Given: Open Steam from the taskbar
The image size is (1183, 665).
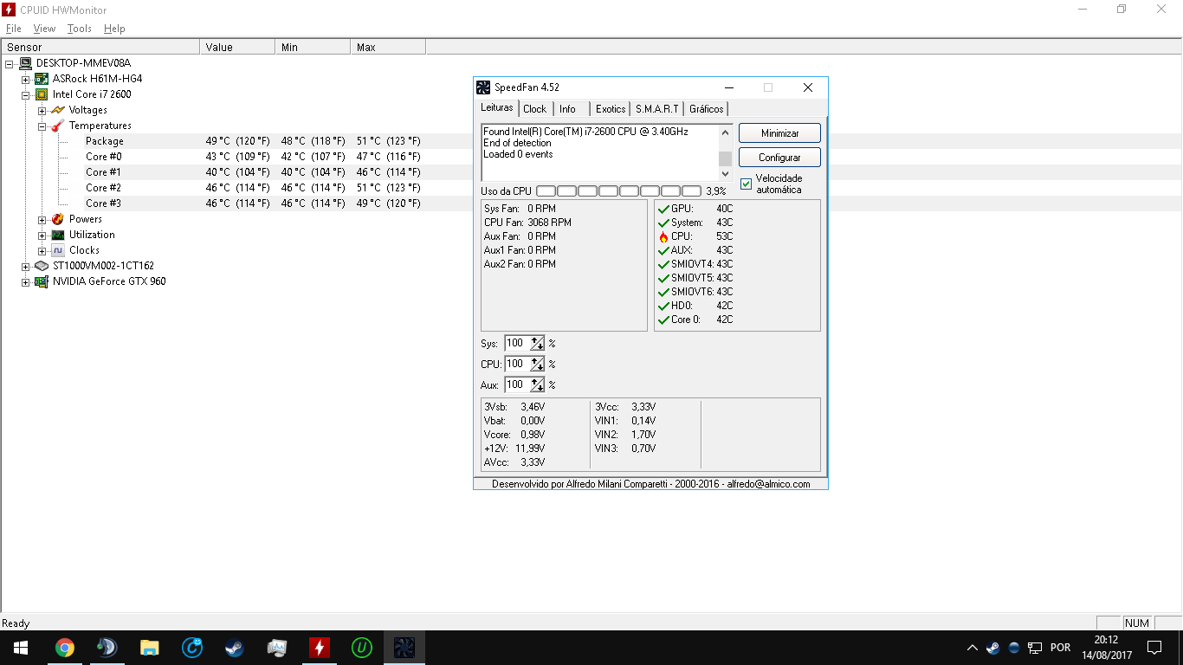Looking at the screenshot, I should (234, 648).
